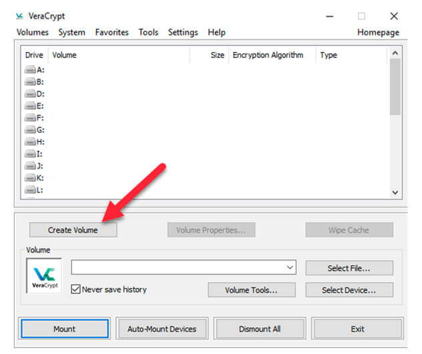Select drive F: icon in list
The height and width of the screenshot is (354, 422).
(x=30, y=118)
